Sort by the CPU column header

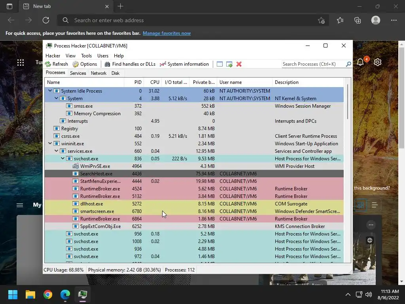pos(153,82)
